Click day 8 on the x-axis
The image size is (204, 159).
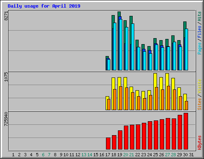click(55, 155)
